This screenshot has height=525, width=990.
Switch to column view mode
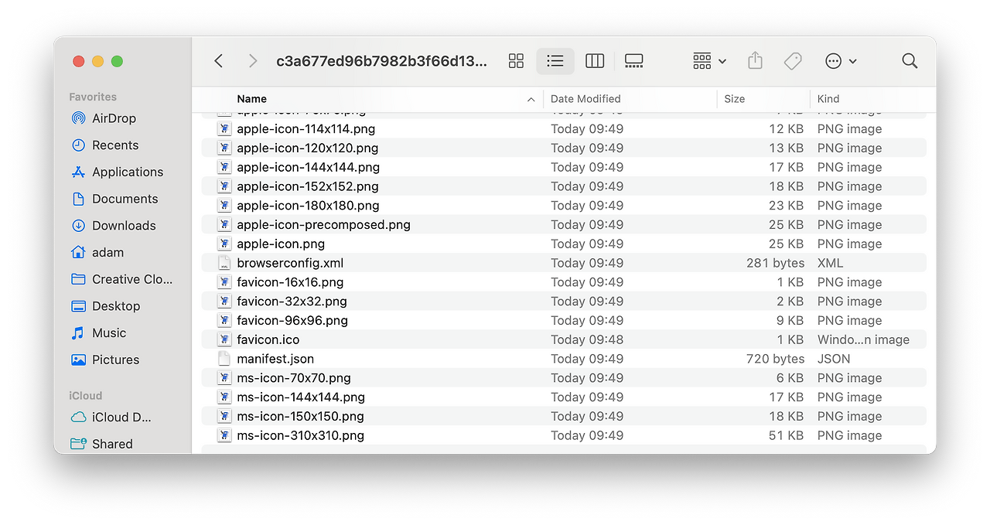click(594, 60)
